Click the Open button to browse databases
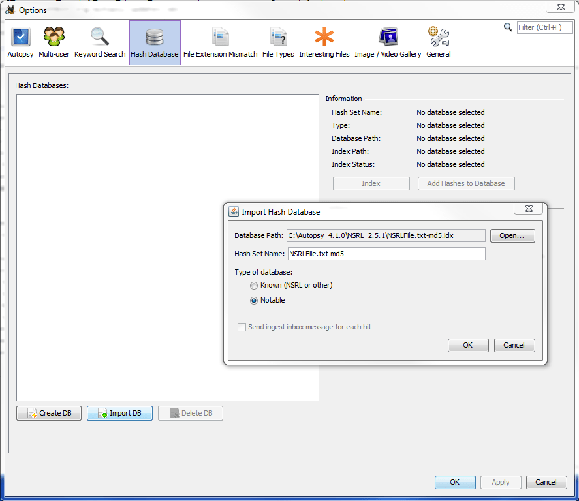This screenshot has height=501, width=579. pos(512,235)
